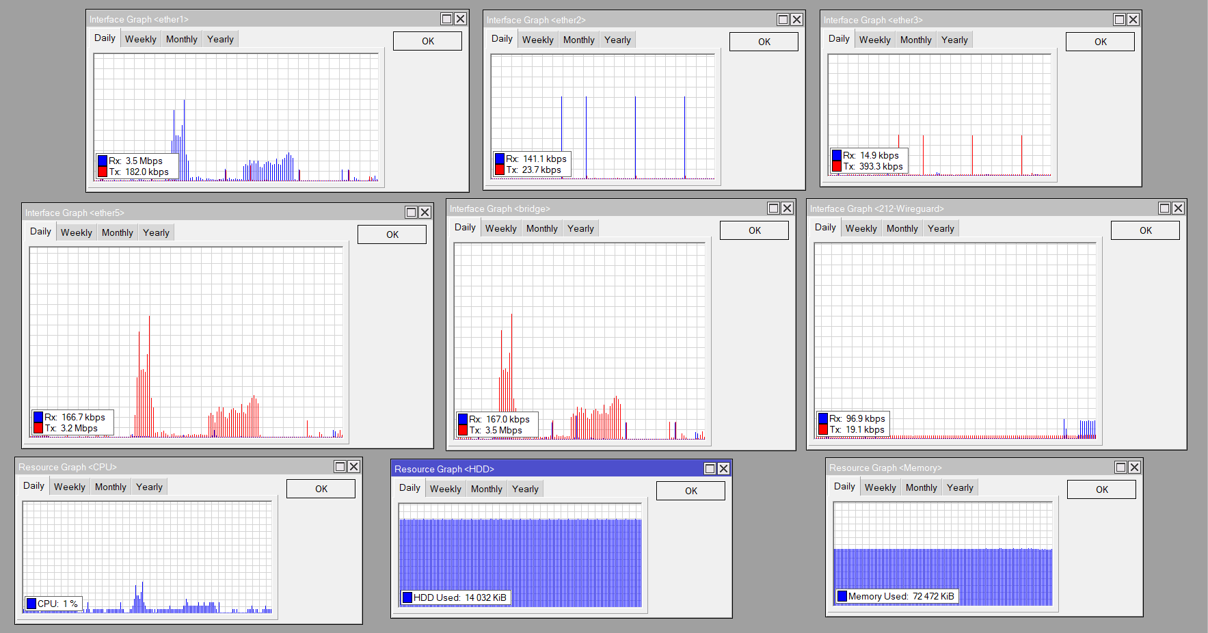The width and height of the screenshot is (1208, 633).
Task: Select Weekly tab in bridge graph window
Action: (501, 228)
